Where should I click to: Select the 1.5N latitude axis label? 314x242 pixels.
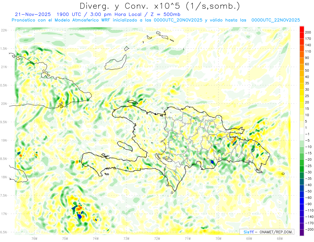(3, 49)
